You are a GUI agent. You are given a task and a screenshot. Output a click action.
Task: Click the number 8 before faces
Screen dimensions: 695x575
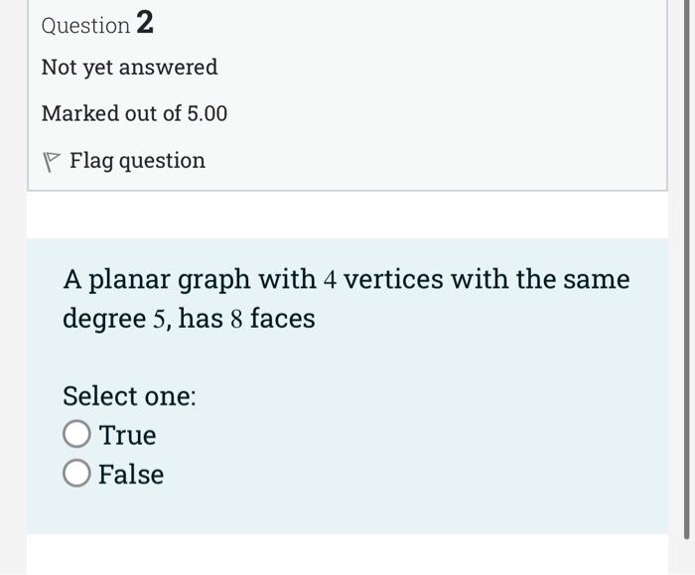(236, 320)
